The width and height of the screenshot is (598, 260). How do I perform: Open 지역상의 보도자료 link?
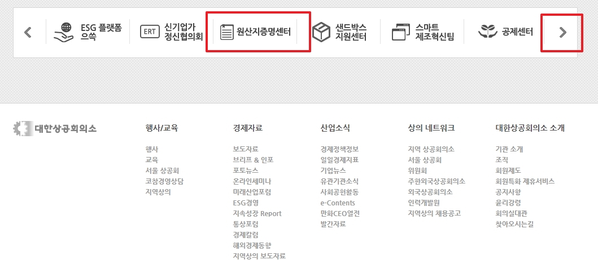coord(259,256)
